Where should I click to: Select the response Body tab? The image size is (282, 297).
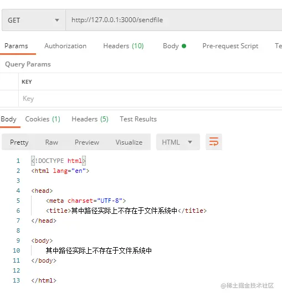click(x=8, y=119)
